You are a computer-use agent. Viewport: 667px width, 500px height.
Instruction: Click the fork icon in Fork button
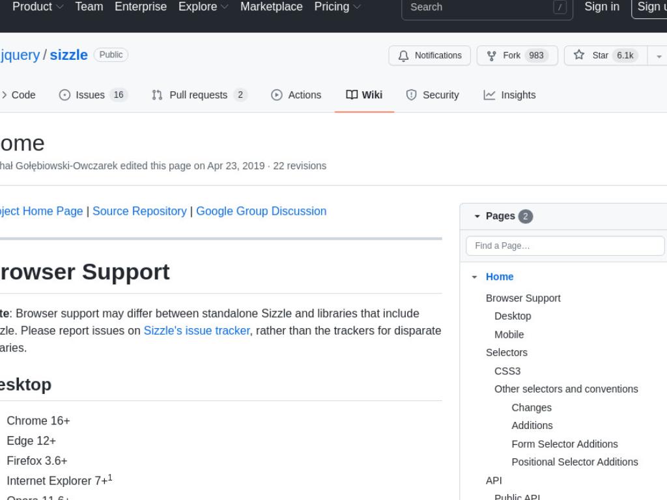[491, 56]
